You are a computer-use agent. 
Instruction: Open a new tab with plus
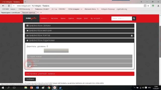[25, 2]
